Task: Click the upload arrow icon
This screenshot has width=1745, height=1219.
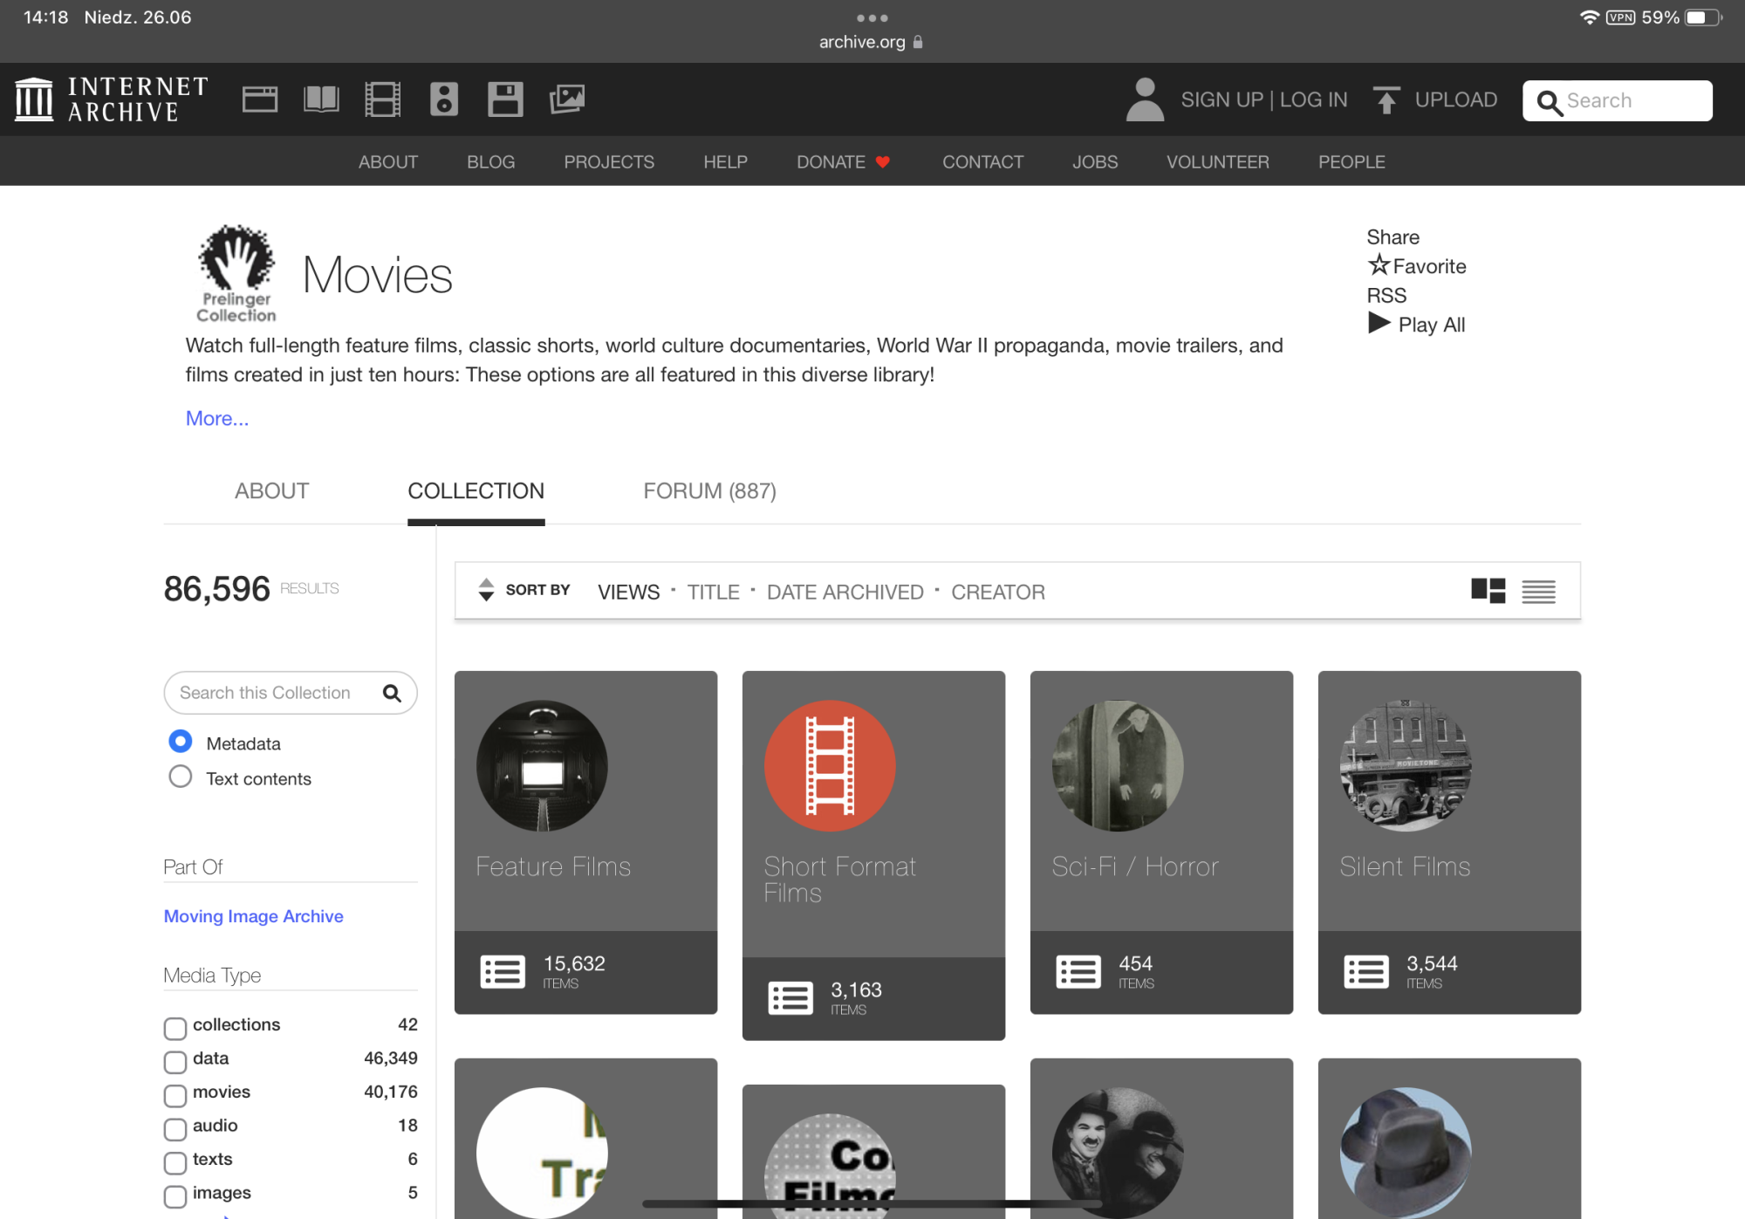Action: 1386,100
